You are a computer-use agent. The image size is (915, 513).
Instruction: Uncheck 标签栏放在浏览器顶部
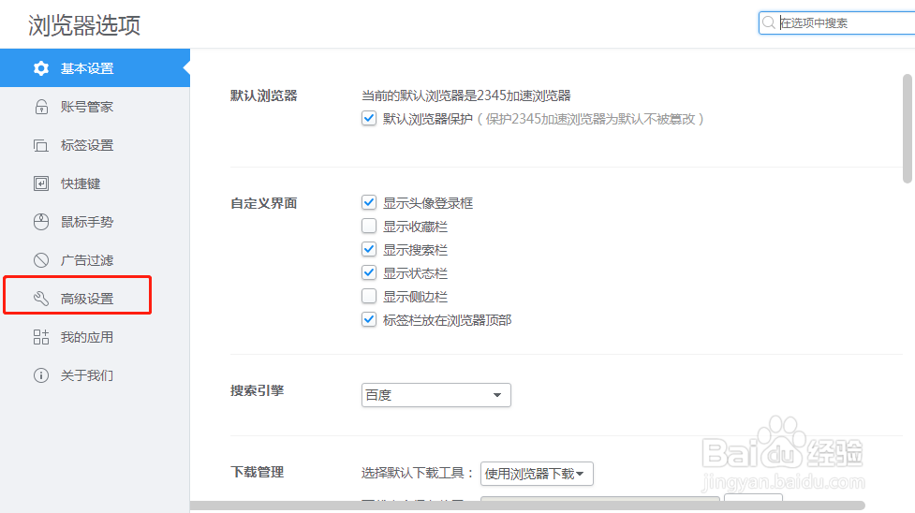[x=369, y=319]
